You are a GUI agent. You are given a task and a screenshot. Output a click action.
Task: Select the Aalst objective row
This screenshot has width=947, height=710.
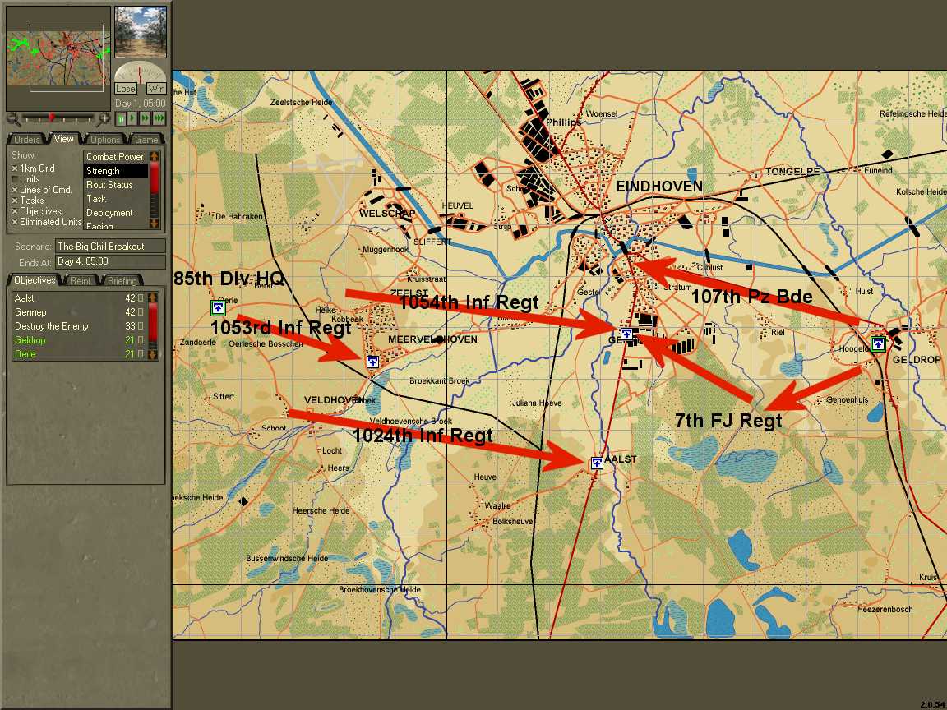79,298
